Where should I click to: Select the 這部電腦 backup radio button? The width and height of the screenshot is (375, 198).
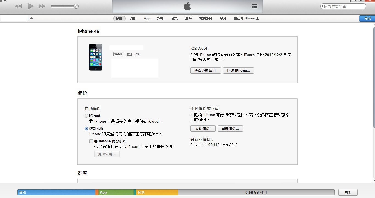click(86, 128)
